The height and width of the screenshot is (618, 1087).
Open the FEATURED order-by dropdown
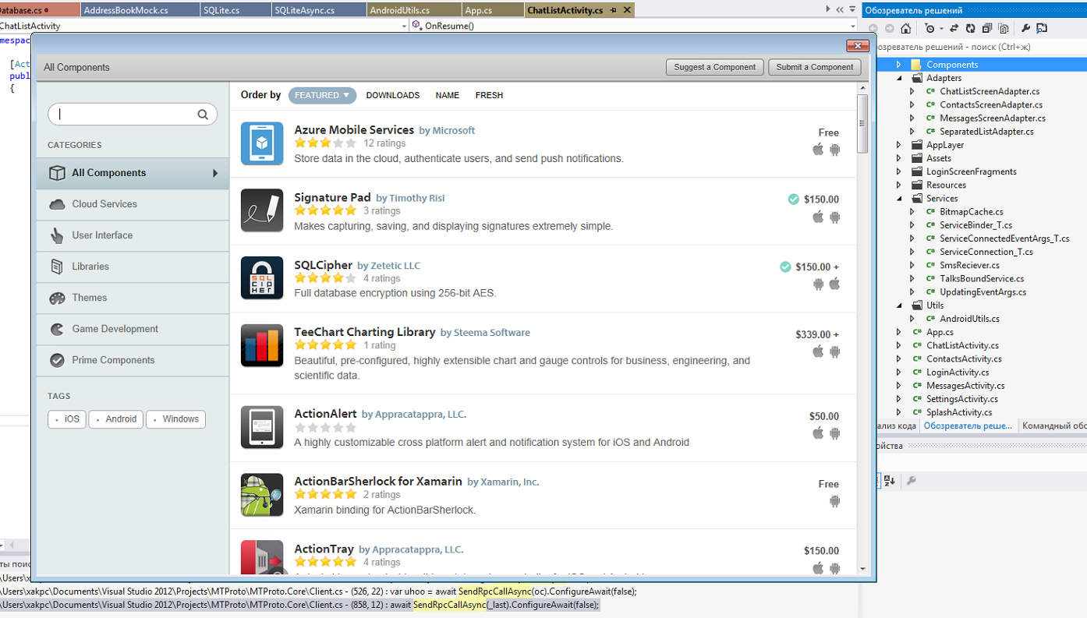click(322, 95)
